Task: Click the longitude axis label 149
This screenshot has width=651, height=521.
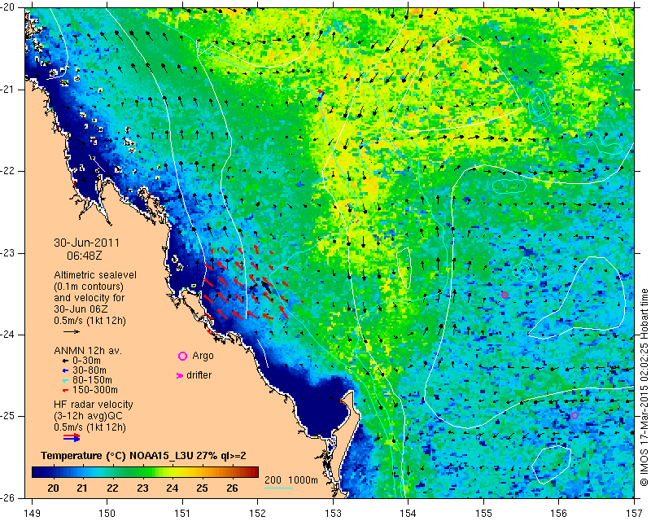Action: (x=33, y=514)
